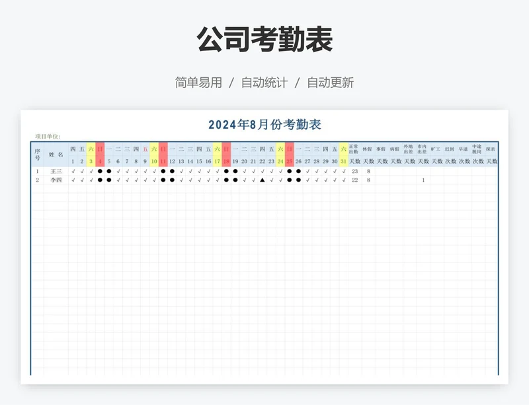Select 李四's 市内出差 value 1
Screen dimensions: 529x405
tap(423, 180)
